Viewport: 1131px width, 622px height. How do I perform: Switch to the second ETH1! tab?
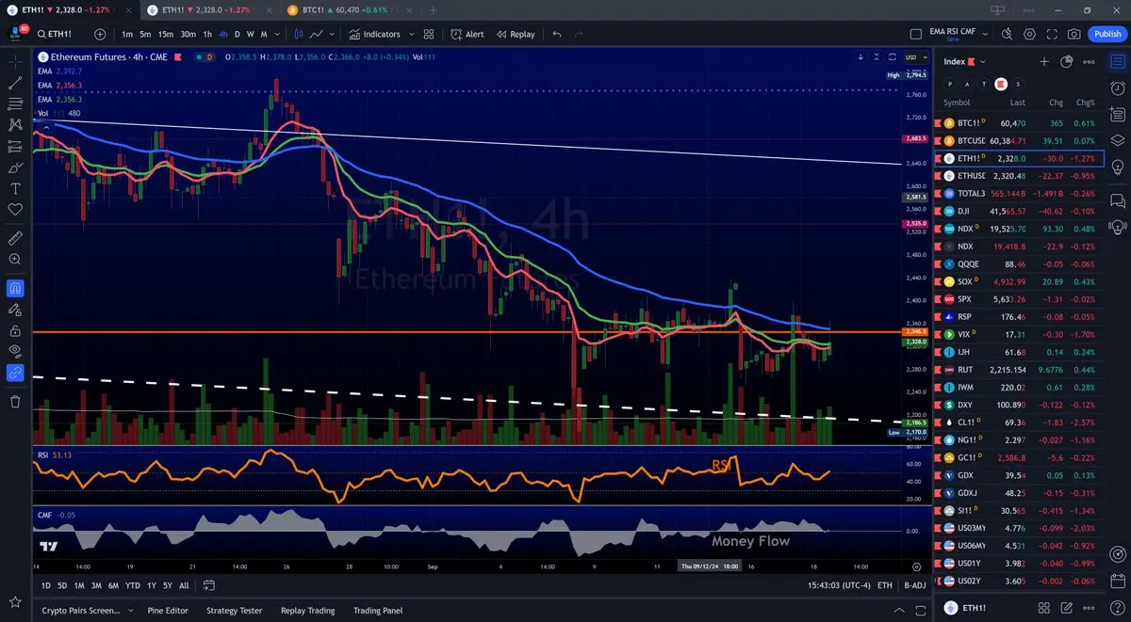click(x=211, y=9)
